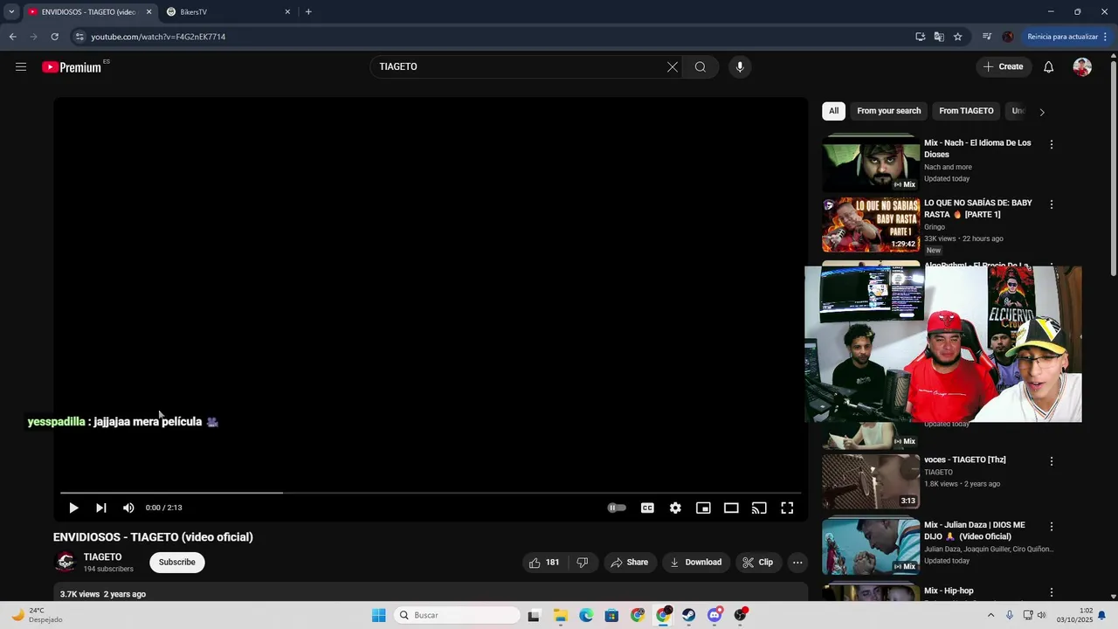Open player settings gear
Viewport: 1118px width, 629px height.
675,508
